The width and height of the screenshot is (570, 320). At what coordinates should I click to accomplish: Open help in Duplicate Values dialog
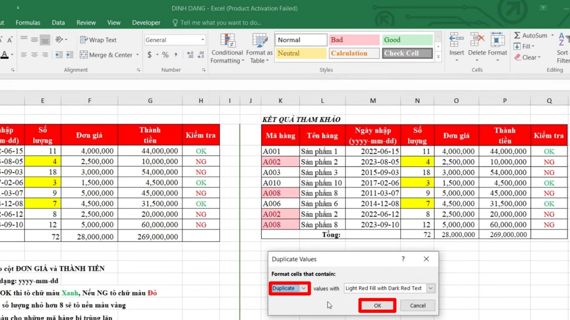(x=403, y=259)
